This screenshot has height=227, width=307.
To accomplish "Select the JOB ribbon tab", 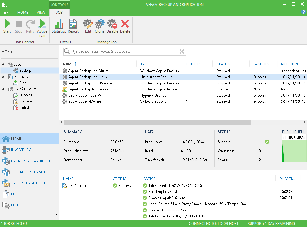I will point(60,12).
